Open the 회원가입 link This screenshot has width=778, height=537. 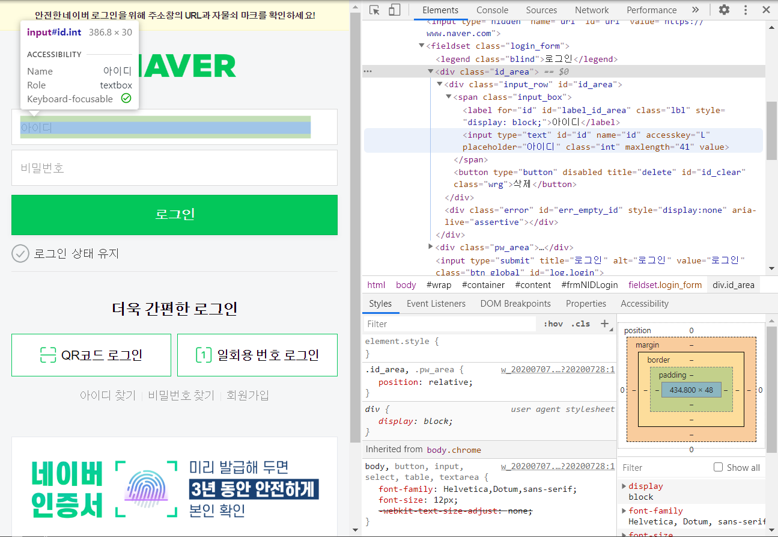click(x=248, y=395)
